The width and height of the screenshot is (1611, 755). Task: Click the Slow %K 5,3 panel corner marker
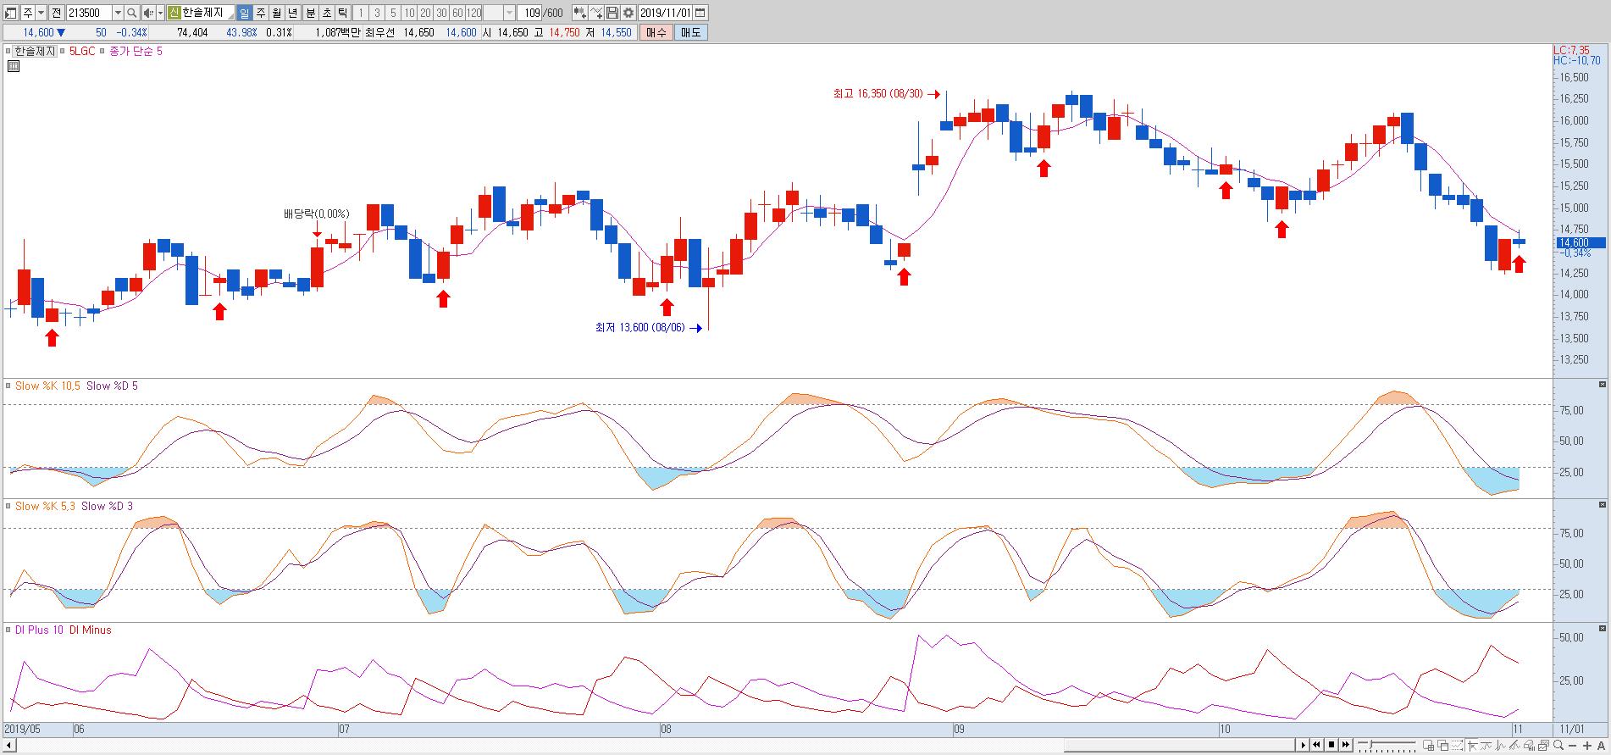coord(1603,504)
